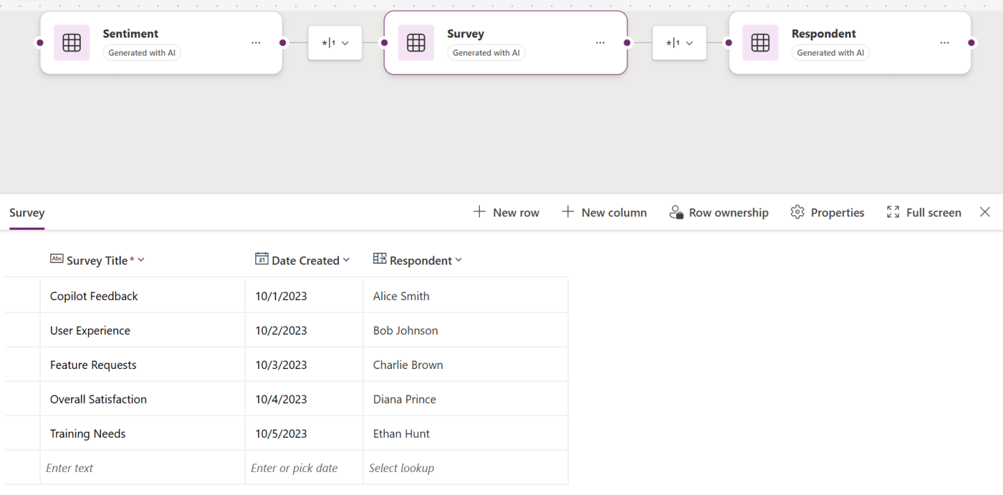Click the Sentiment table grid icon
The width and height of the screenshot is (1003, 495).
[x=71, y=42]
